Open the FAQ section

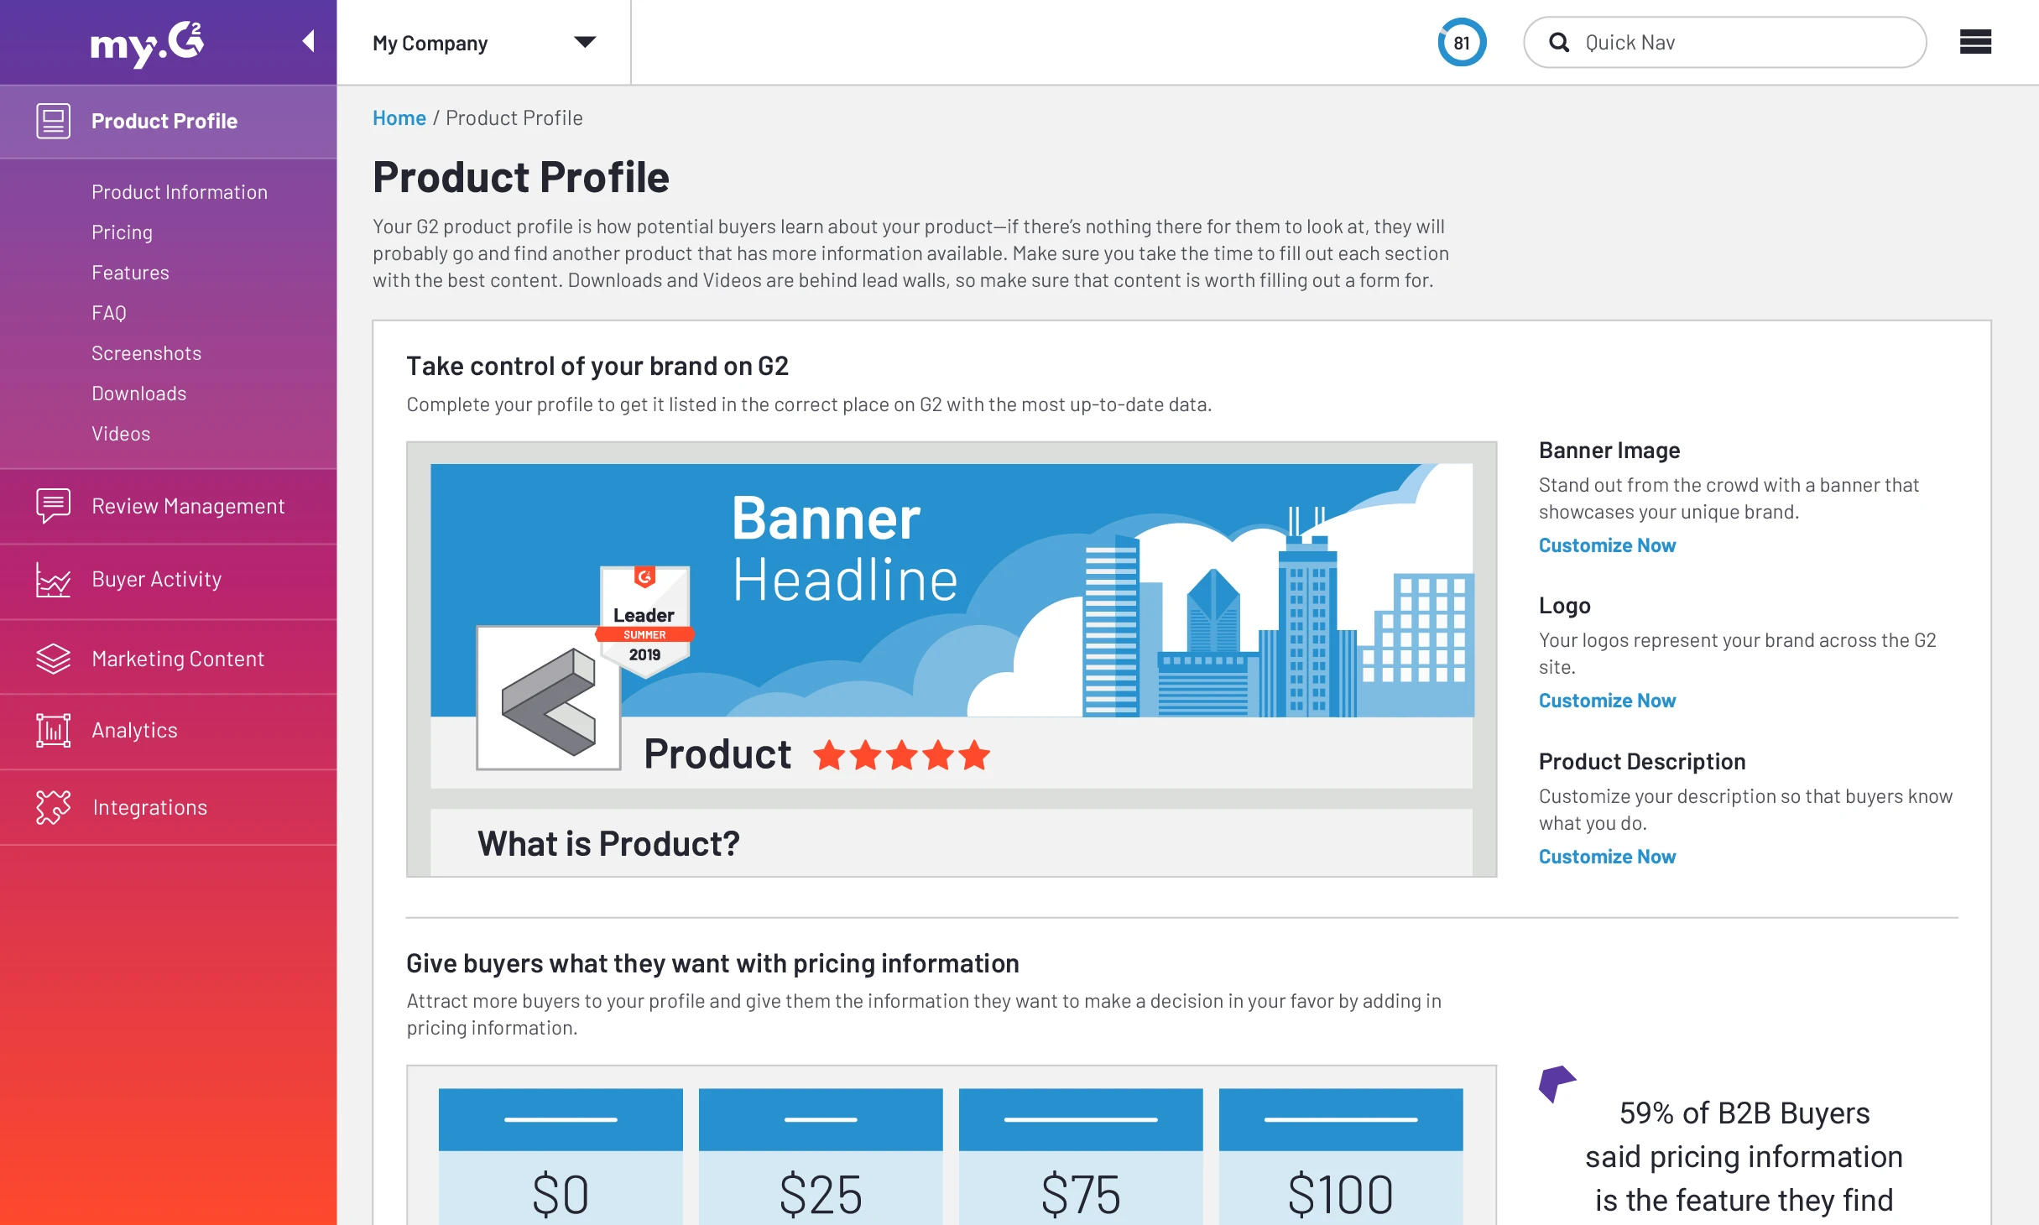tap(107, 312)
